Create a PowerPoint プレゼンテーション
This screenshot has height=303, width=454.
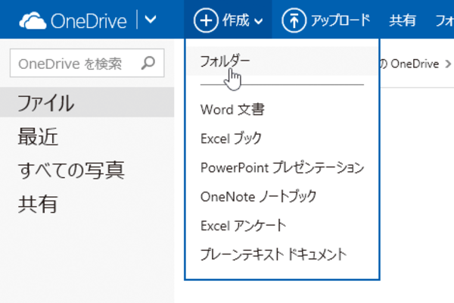(282, 167)
